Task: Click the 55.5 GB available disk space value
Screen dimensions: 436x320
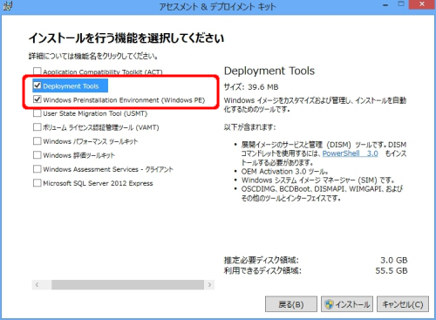Action: [392, 270]
